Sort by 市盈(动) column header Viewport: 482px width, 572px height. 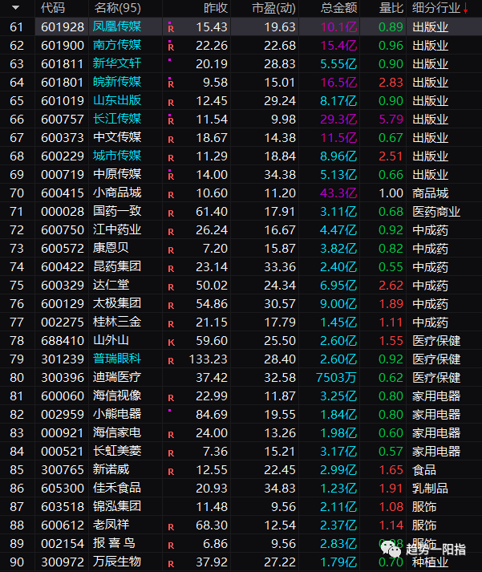[x=273, y=8]
